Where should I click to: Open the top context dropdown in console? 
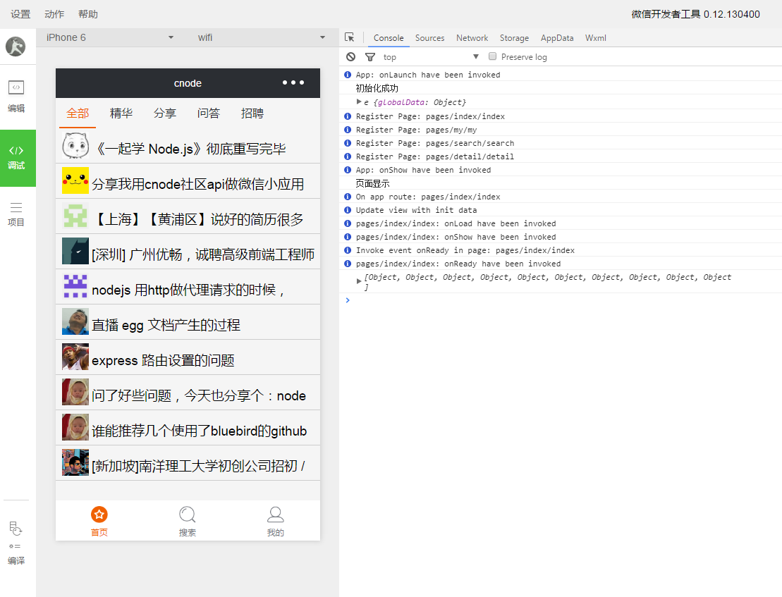click(430, 57)
